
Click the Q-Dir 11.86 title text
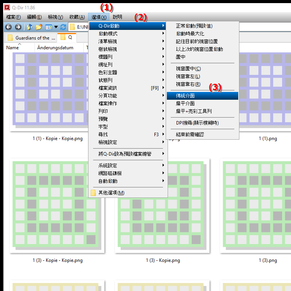[x=24, y=8]
